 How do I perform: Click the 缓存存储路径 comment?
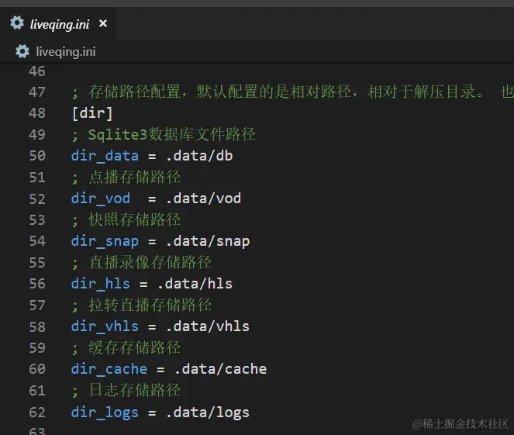(x=126, y=348)
